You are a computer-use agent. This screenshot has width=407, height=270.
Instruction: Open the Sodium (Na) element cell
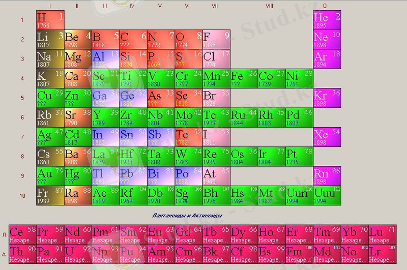(50, 59)
